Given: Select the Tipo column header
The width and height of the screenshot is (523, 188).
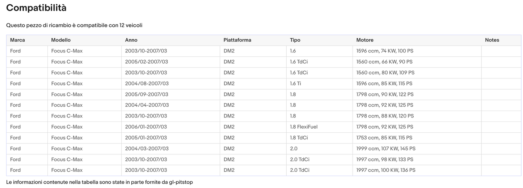Looking at the screenshot, I should click(295, 40).
